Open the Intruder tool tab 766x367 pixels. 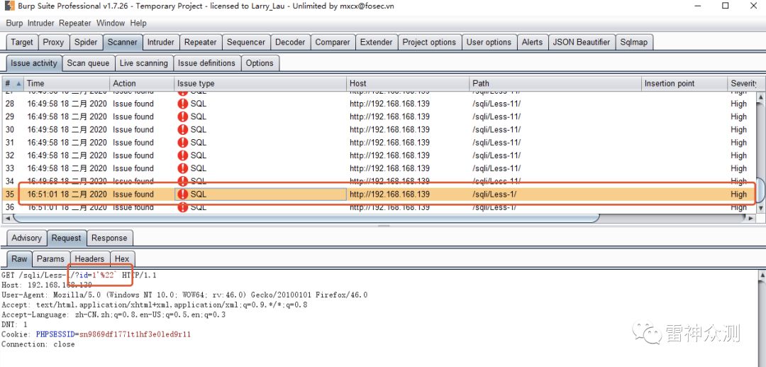[x=161, y=42]
